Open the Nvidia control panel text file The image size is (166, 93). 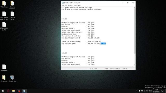[x=4, y=16]
